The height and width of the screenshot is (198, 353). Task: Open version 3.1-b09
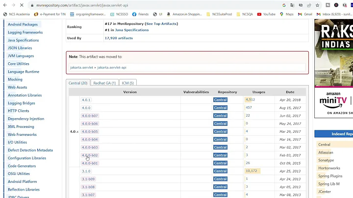88,179
